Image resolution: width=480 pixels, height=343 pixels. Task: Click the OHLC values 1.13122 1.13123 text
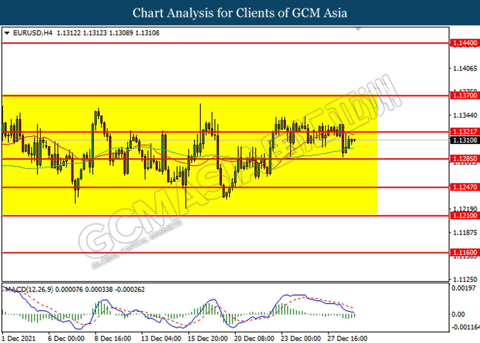[82, 33]
